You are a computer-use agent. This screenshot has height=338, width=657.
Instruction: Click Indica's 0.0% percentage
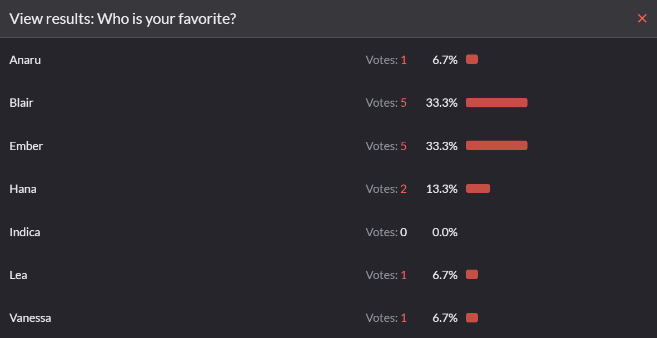[445, 232]
